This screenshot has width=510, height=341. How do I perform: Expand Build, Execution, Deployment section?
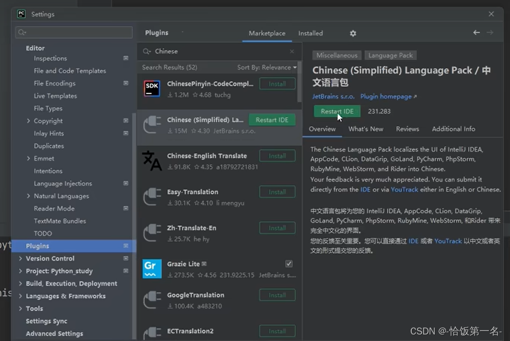click(21, 283)
